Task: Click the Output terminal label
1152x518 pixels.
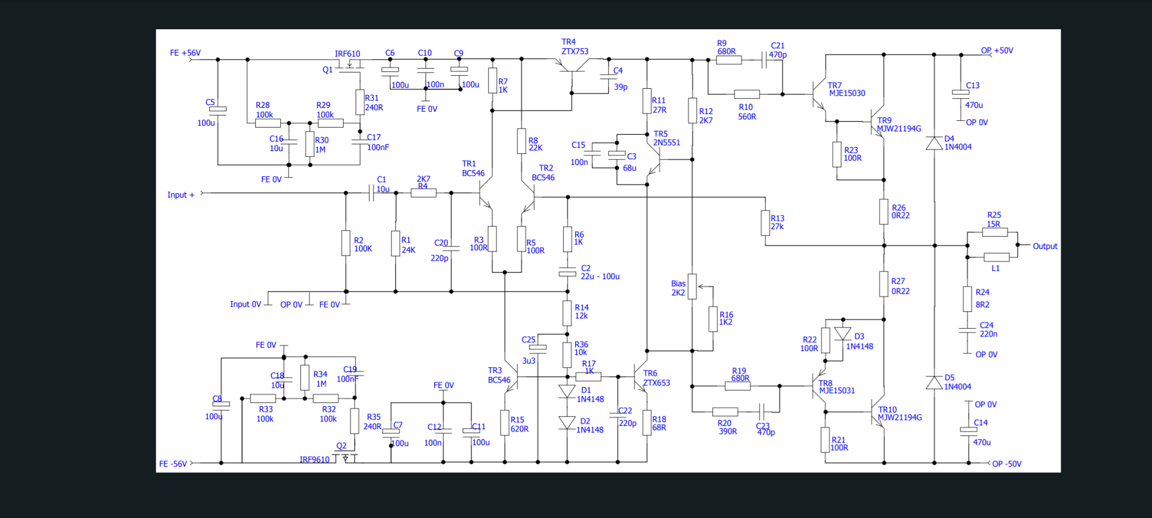Action: pyautogui.click(x=1045, y=246)
